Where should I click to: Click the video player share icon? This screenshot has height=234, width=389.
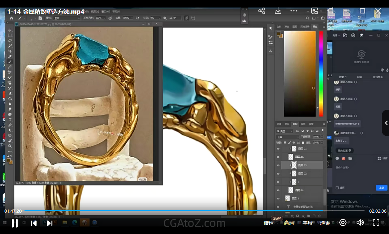click(x=262, y=11)
